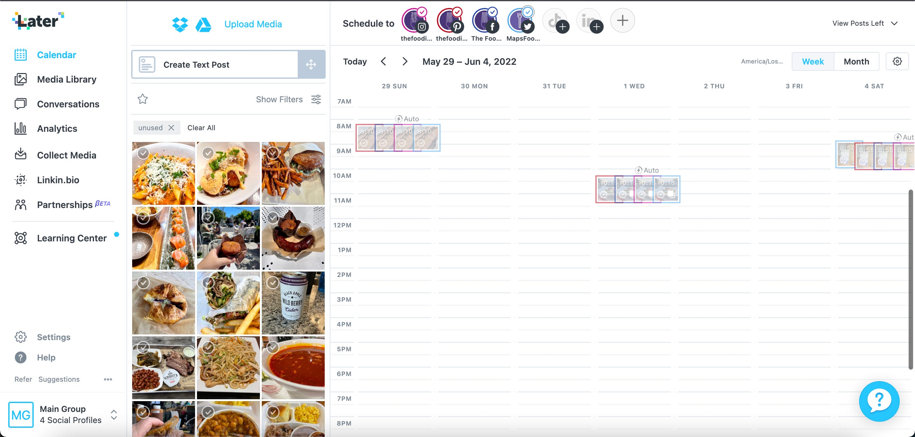Click the calendar vertical scrollbar
915x437 pixels.
click(910, 279)
